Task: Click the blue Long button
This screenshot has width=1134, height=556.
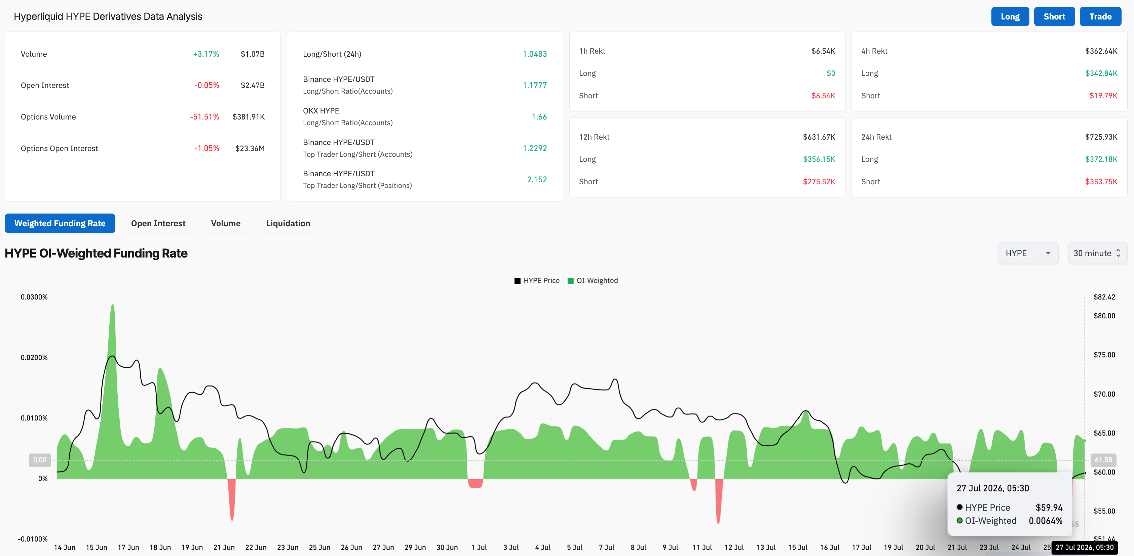Action: [1010, 17]
